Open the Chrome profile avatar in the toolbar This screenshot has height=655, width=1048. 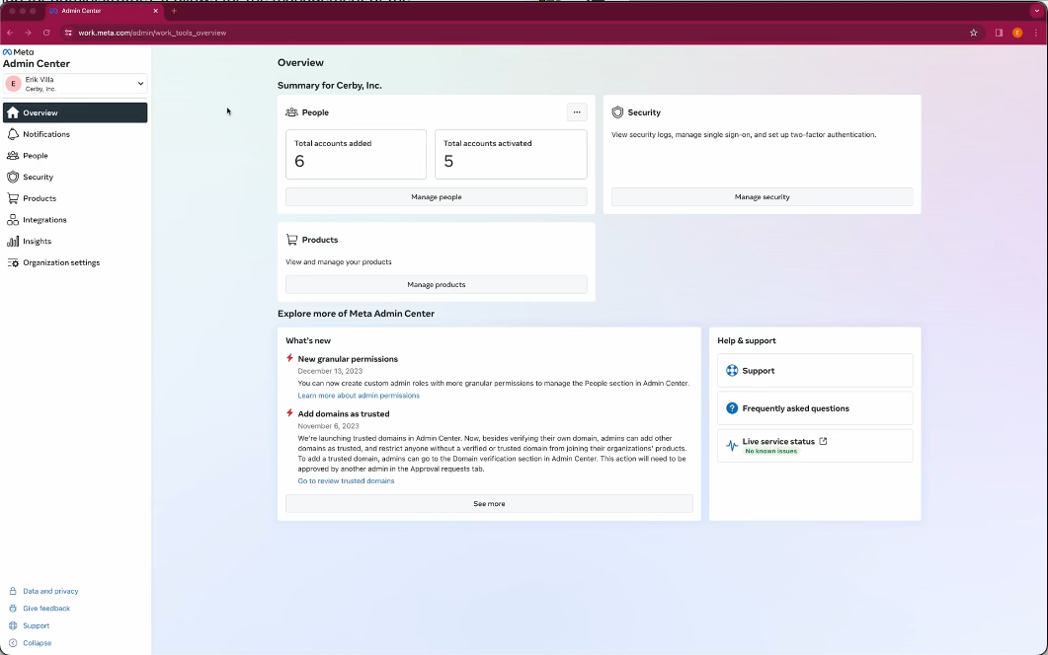1017,33
